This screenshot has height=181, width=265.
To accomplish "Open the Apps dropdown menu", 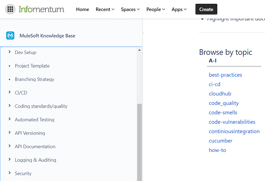I will (179, 9).
